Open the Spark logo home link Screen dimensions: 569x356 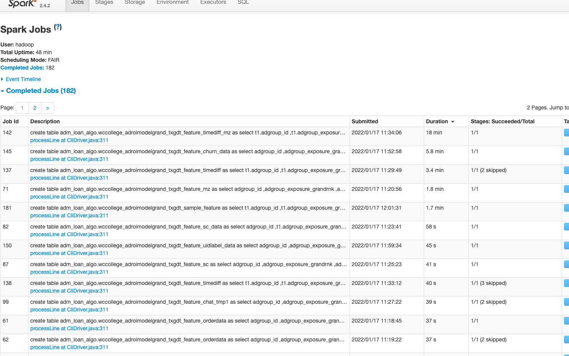click(x=22, y=3)
